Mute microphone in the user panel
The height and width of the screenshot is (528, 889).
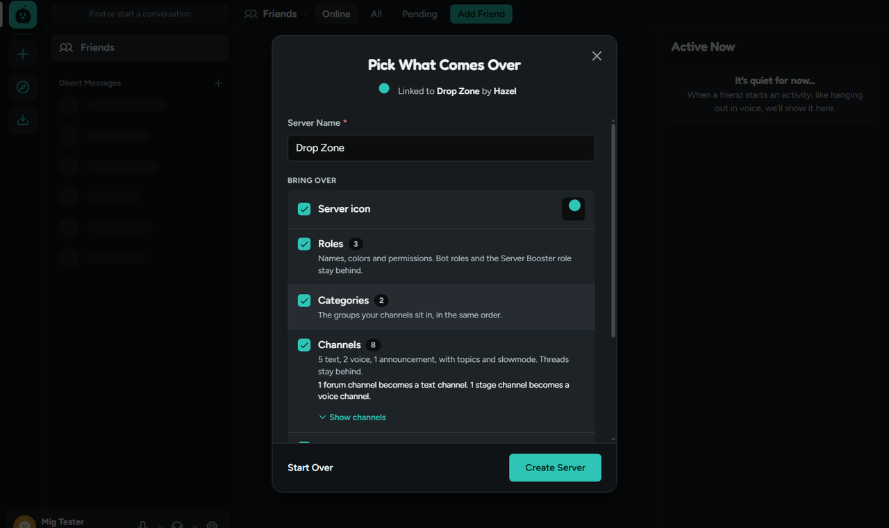tap(143, 526)
